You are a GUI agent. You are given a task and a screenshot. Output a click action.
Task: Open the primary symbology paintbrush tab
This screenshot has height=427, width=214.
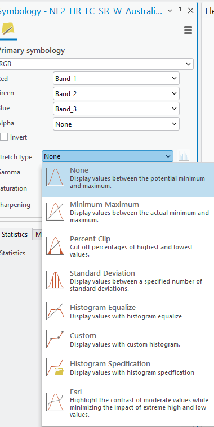click(8, 29)
